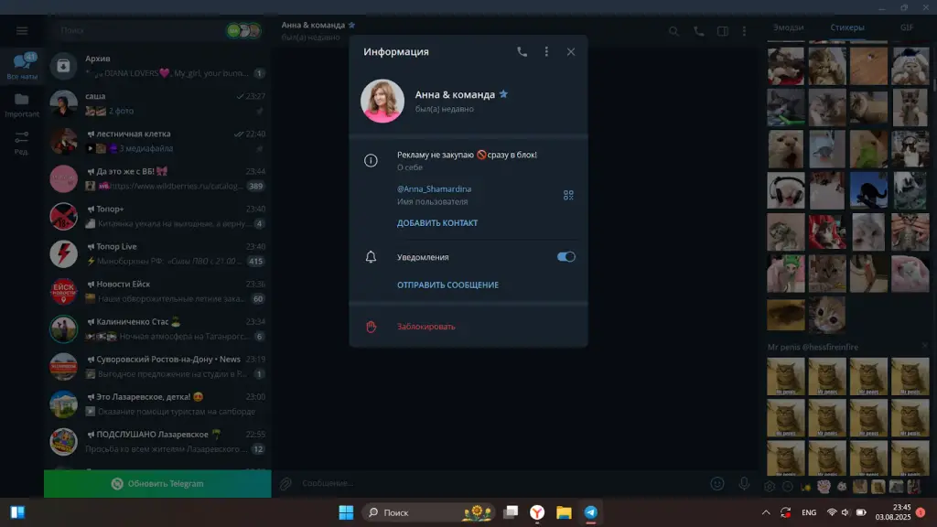
Task: Toggle the right sidebar panel icon
Action: point(723,31)
